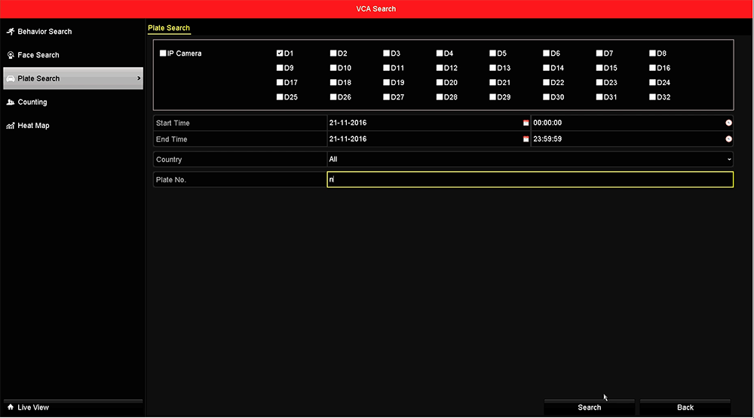Check camera D32
This screenshot has width=754, height=418.
coord(652,97)
